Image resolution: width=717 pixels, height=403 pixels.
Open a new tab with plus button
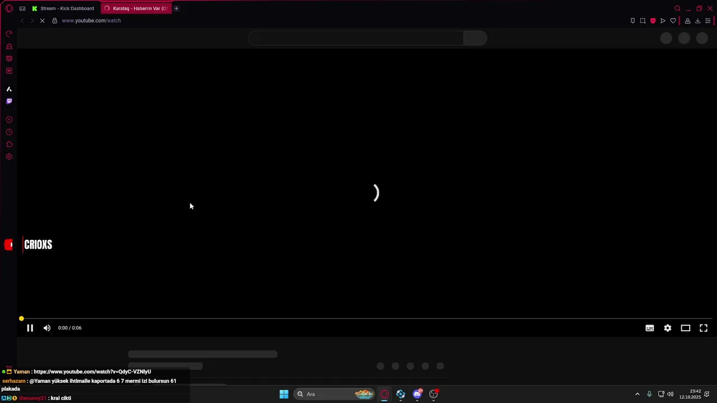pos(176,8)
